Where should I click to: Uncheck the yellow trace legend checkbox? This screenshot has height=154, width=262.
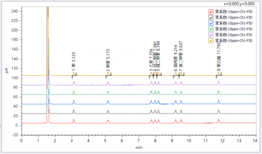pyautogui.click(x=211, y=40)
